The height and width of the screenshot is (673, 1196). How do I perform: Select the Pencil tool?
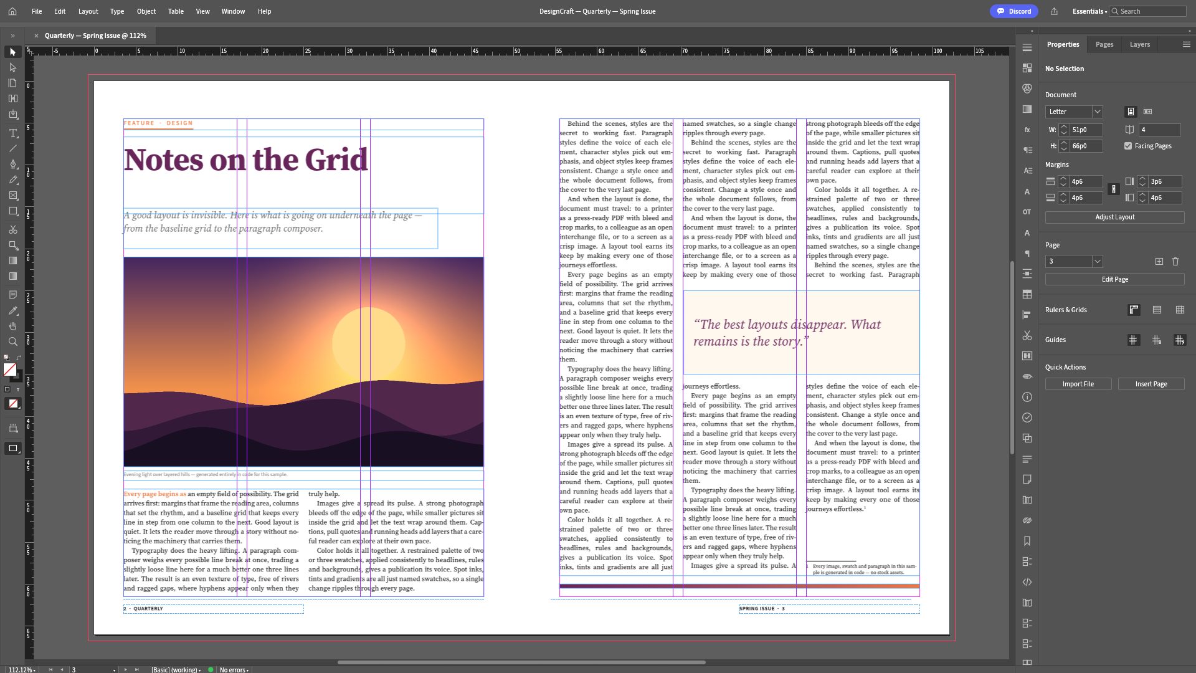tap(12, 179)
